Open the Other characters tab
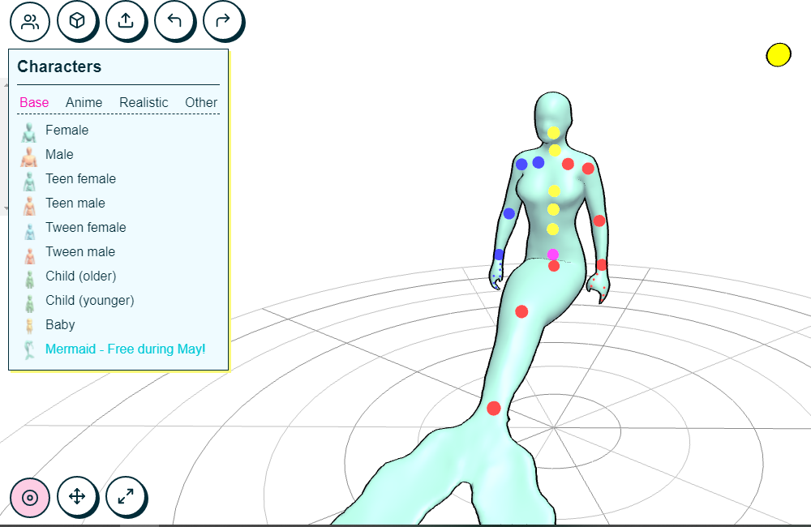Image resolution: width=811 pixels, height=527 pixels. 201,102
